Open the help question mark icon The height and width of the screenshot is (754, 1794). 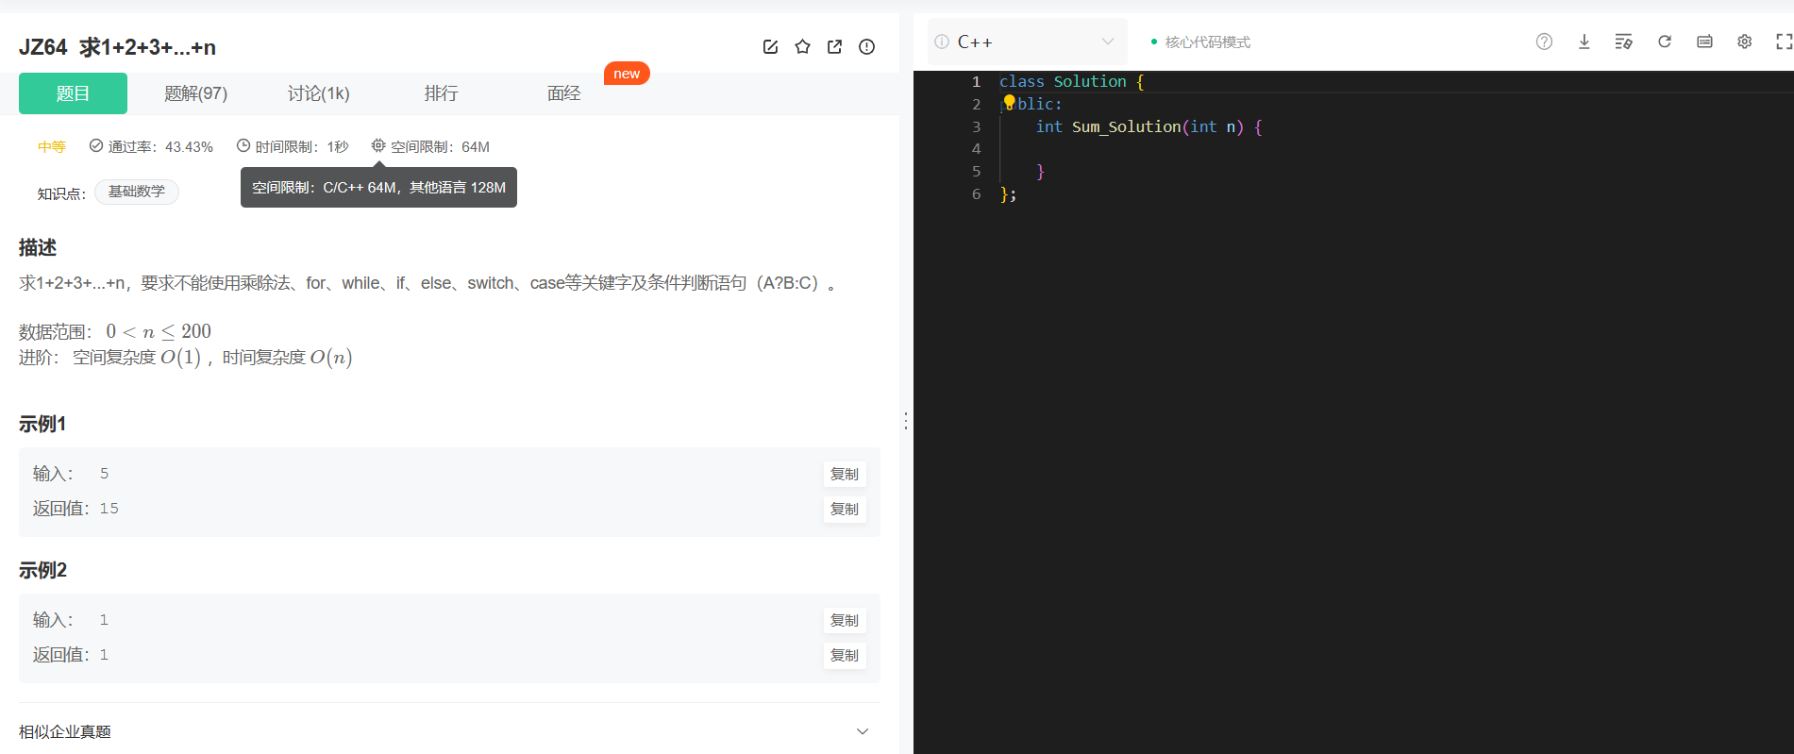1544,42
